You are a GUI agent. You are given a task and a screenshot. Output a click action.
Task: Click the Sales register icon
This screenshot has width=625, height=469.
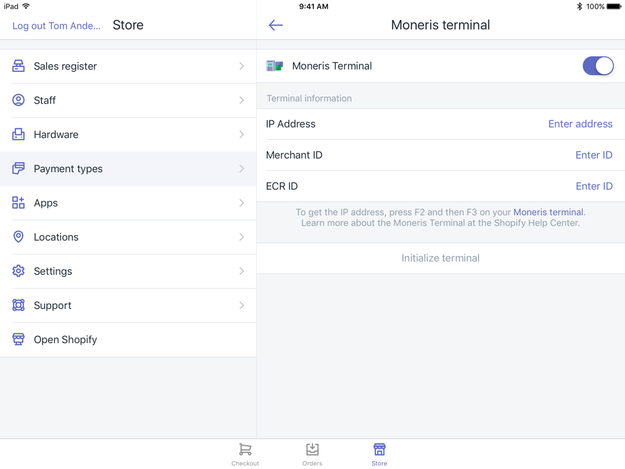18,66
